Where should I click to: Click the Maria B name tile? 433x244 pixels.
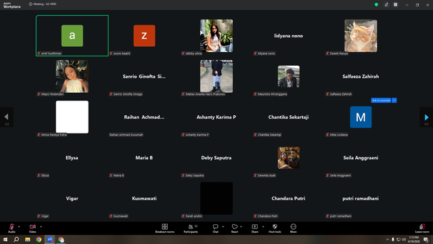pyautogui.click(x=144, y=158)
